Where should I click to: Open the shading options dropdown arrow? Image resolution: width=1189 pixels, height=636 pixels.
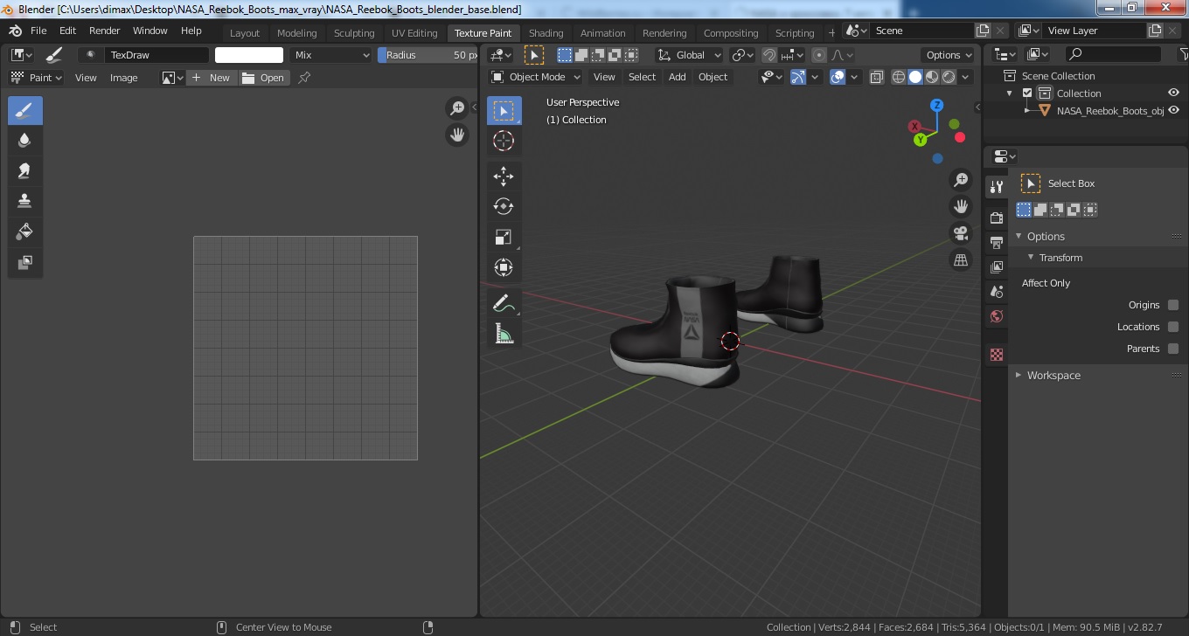tap(966, 77)
